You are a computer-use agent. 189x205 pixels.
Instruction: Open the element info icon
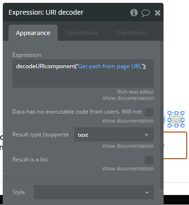coord(134,13)
